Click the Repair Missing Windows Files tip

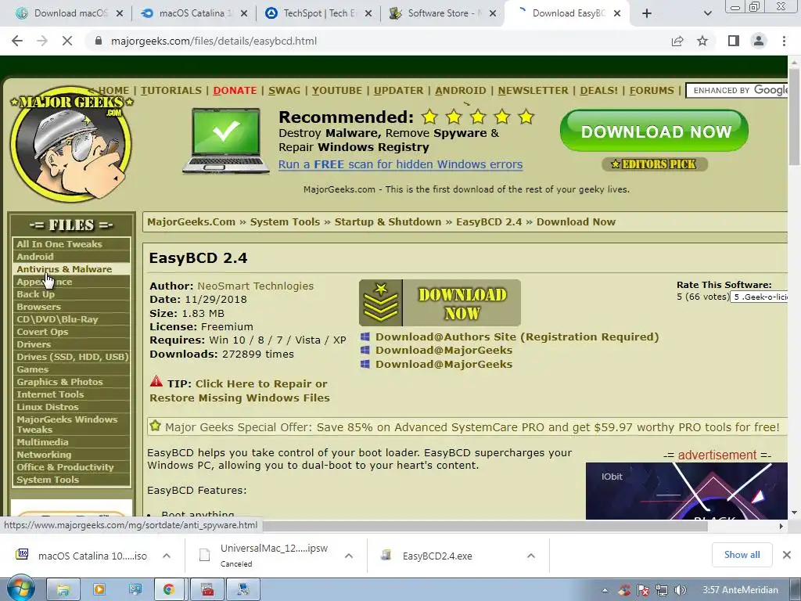pyautogui.click(x=239, y=390)
